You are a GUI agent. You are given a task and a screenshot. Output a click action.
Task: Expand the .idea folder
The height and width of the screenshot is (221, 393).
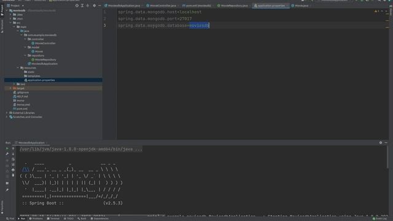pos(10,15)
